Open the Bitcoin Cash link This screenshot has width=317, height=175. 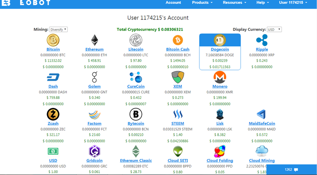click(x=178, y=49)
